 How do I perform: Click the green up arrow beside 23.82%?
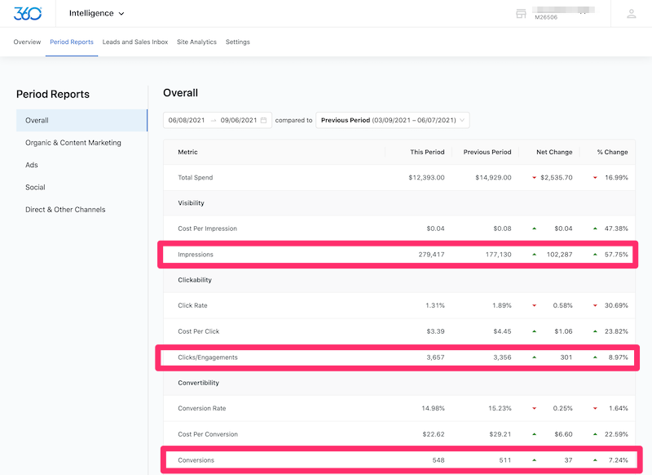(x=595, y=331)
